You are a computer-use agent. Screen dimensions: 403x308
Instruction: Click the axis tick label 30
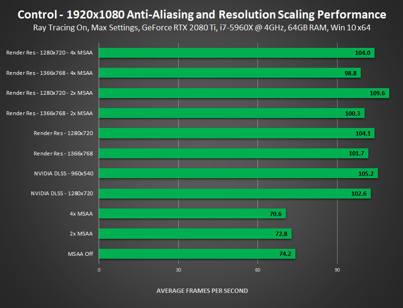178,270
